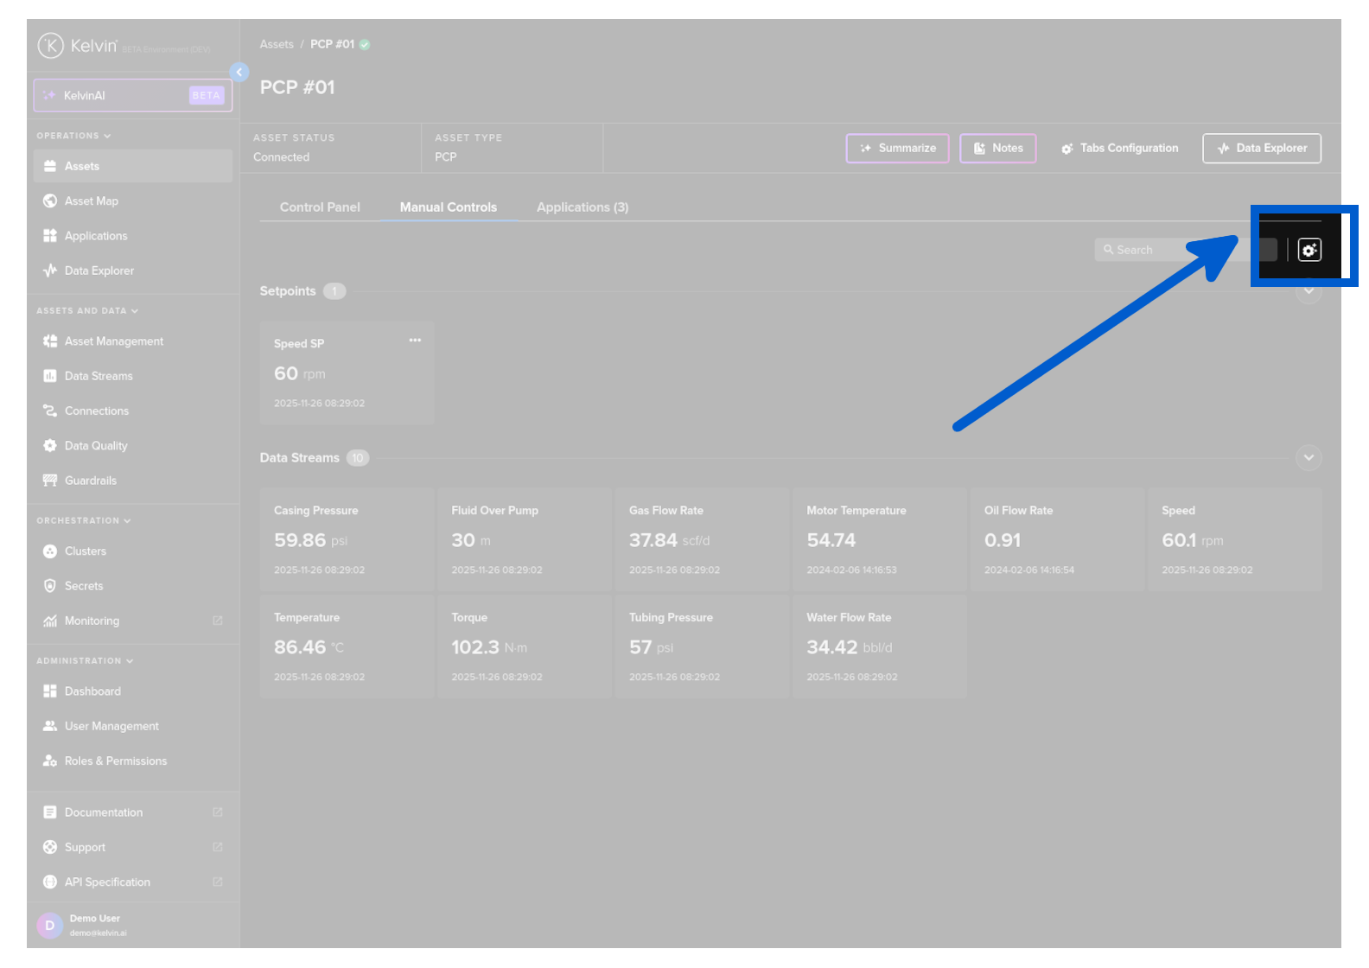Open the Clusters page

pos(85,551)
